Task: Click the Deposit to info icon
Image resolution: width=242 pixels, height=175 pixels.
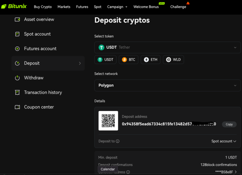Action: click(x=118, y=141)
